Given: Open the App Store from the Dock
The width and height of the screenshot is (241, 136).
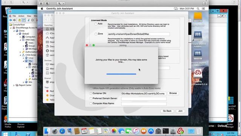Looking at the screenshot, I should pos(151,131).
